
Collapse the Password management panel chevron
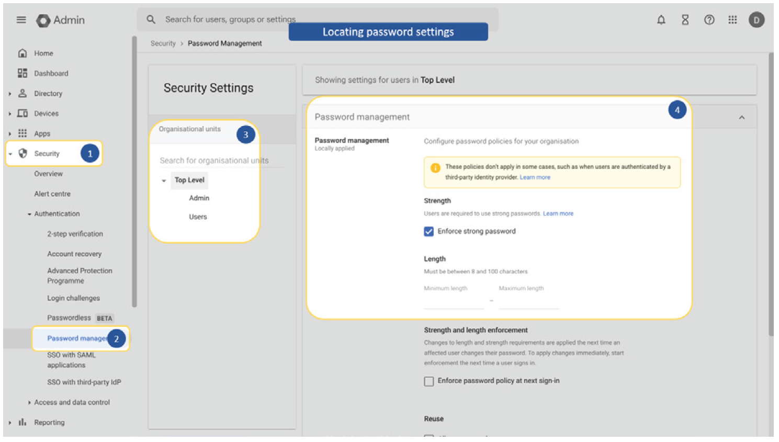pos(741,117)
